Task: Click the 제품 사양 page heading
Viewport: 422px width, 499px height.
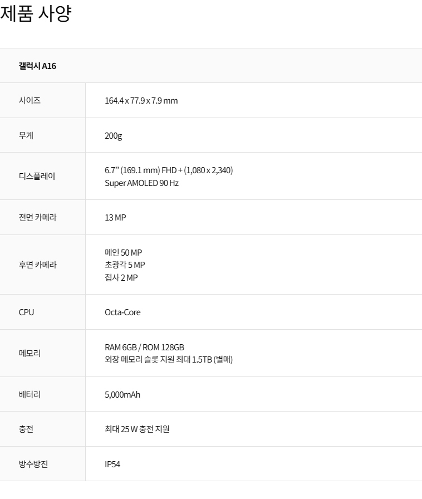Action: click(36, 13)
